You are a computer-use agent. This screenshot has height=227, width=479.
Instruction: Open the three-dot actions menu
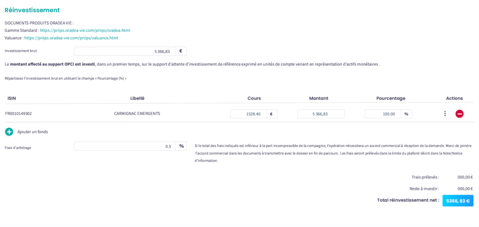(x=445, y=113)
